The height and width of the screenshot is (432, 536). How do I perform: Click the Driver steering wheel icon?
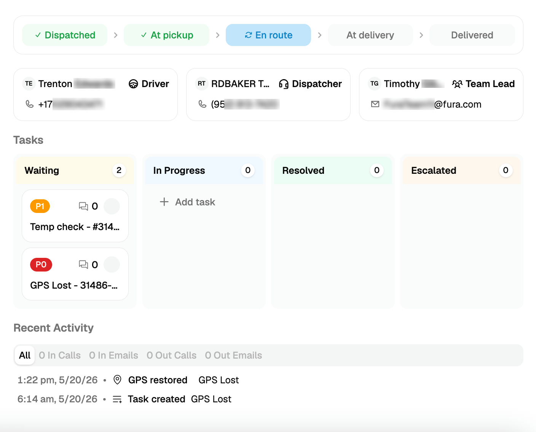coord(133,84)
